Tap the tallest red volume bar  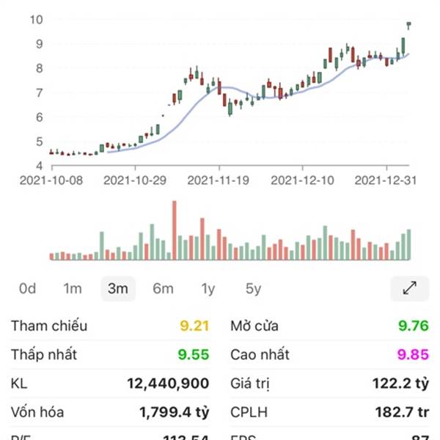[x=175, y=230]
